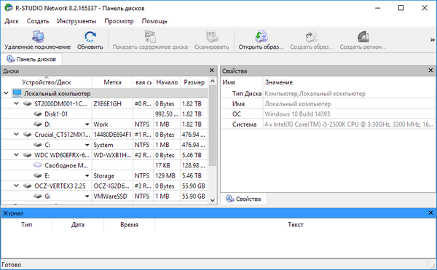Show more toolbar items via overflow chevron
The image size is (437, 270).
(432, 40)
